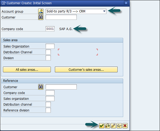Click the Division input field in Sales area

[x=48, y=58]
